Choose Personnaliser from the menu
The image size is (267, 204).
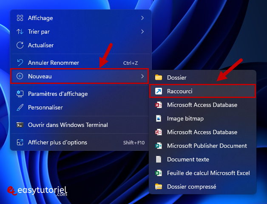(81, 107)
